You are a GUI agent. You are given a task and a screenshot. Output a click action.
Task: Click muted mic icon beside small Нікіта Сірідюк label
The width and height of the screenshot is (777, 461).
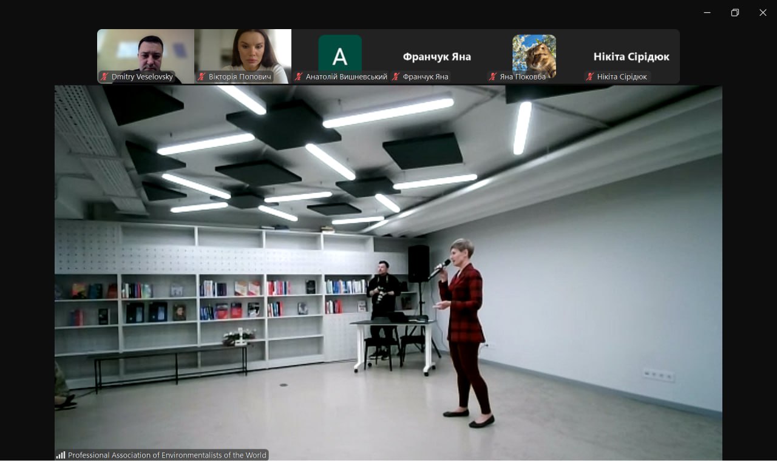(590, 76)
